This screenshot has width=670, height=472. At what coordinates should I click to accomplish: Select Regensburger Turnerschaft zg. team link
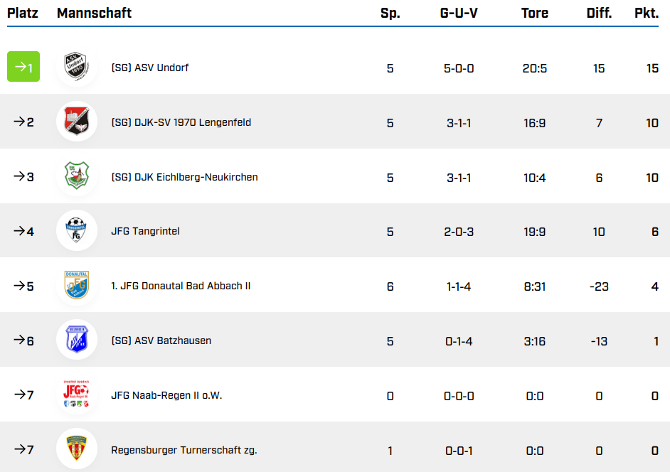pyautogui.click(x=184, y=450)
